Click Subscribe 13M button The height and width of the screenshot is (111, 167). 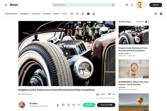(x=106, y=105)
